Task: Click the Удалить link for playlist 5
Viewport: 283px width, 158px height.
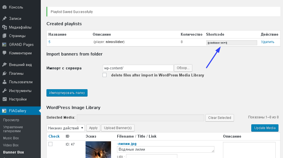Action: [267, 42]
